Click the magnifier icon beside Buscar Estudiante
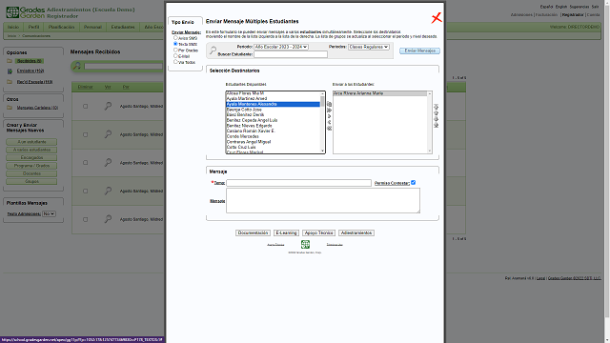Image resolution: width=610 pixels, height=343 pixels. coord(213,50)
